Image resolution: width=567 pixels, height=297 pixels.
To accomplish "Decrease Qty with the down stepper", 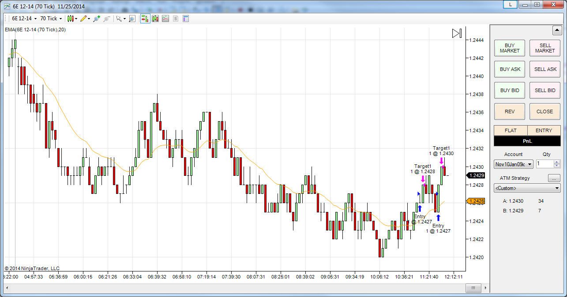I will [x=556, y=166].
